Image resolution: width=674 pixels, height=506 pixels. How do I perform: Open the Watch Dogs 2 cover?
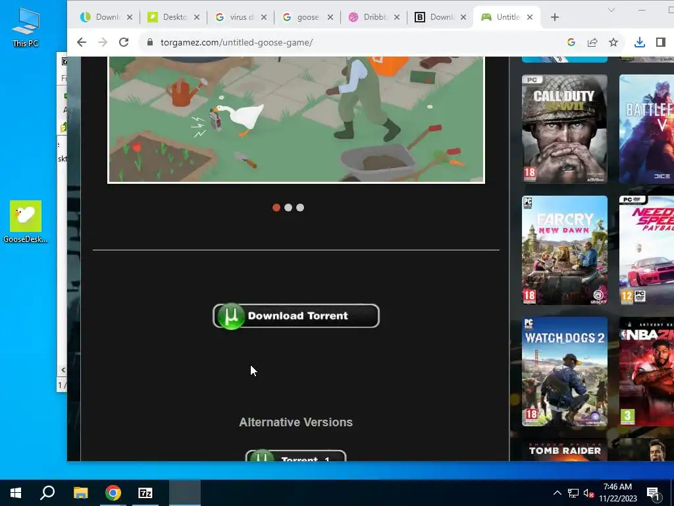[x=564, y=372]
